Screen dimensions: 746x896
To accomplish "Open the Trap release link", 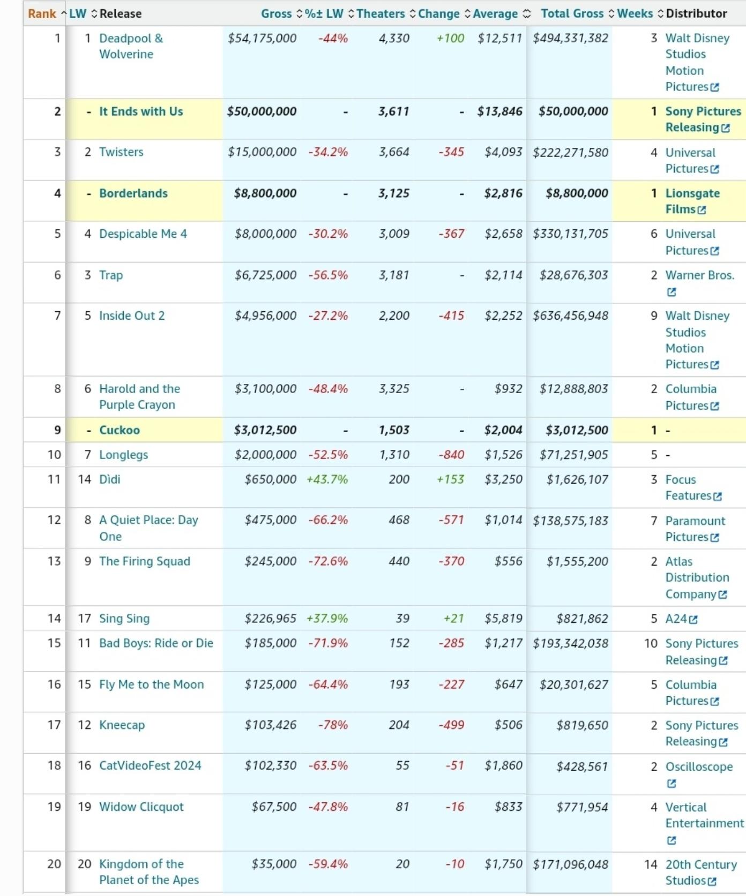I will (x=111, y=275).
